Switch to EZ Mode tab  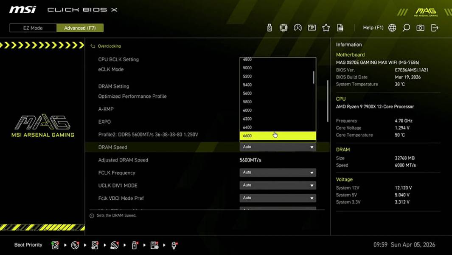pos(32,28)
